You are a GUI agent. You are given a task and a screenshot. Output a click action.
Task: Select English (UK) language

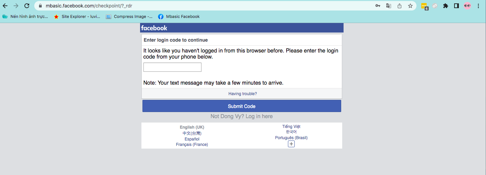tap(192, 127)
